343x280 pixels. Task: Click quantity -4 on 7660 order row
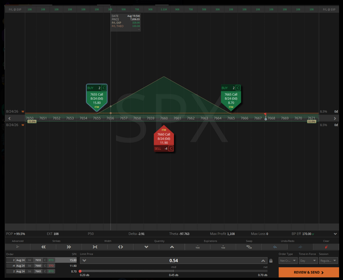pyautogui.click(x=11, y=266)
